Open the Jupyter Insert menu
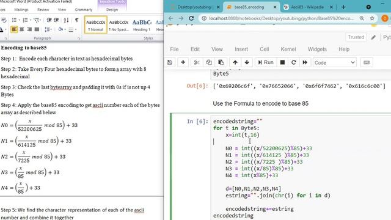This screenshot has width=391, height=220. click(x=241, y=49)
